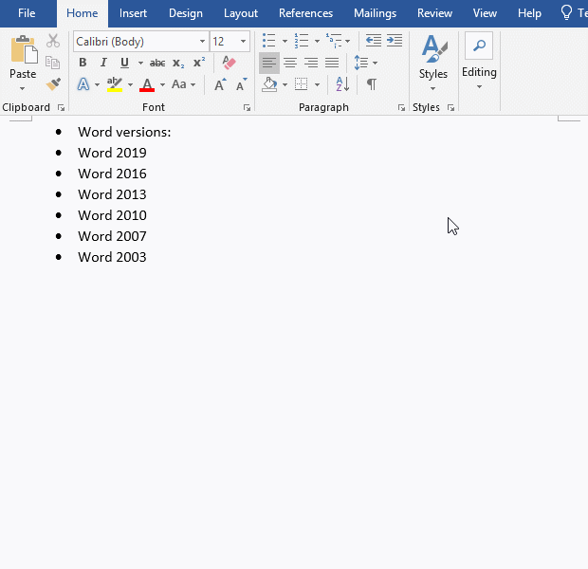Select Align Left paragraph alignment
The width and height of the screenshot is (588, 569).
pyautogui.click(x=269, y=63)
